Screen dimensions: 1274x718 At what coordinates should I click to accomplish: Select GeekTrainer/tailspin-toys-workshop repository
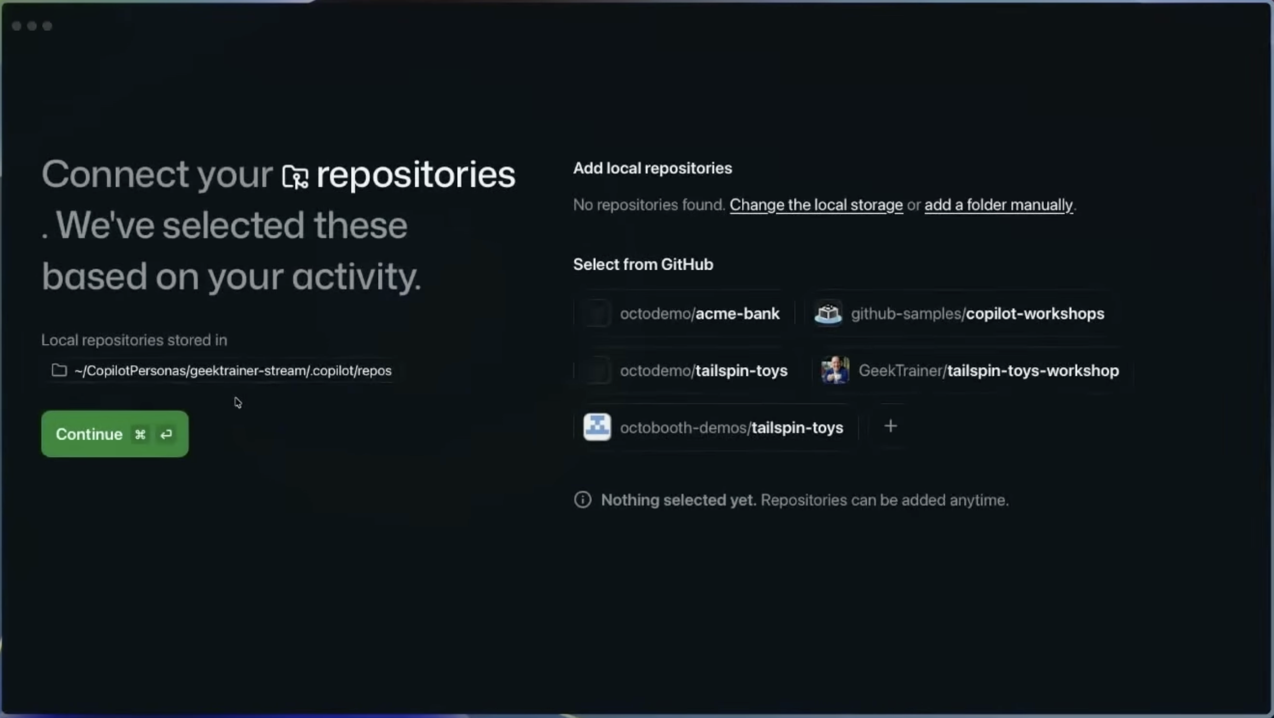point(970,370)
